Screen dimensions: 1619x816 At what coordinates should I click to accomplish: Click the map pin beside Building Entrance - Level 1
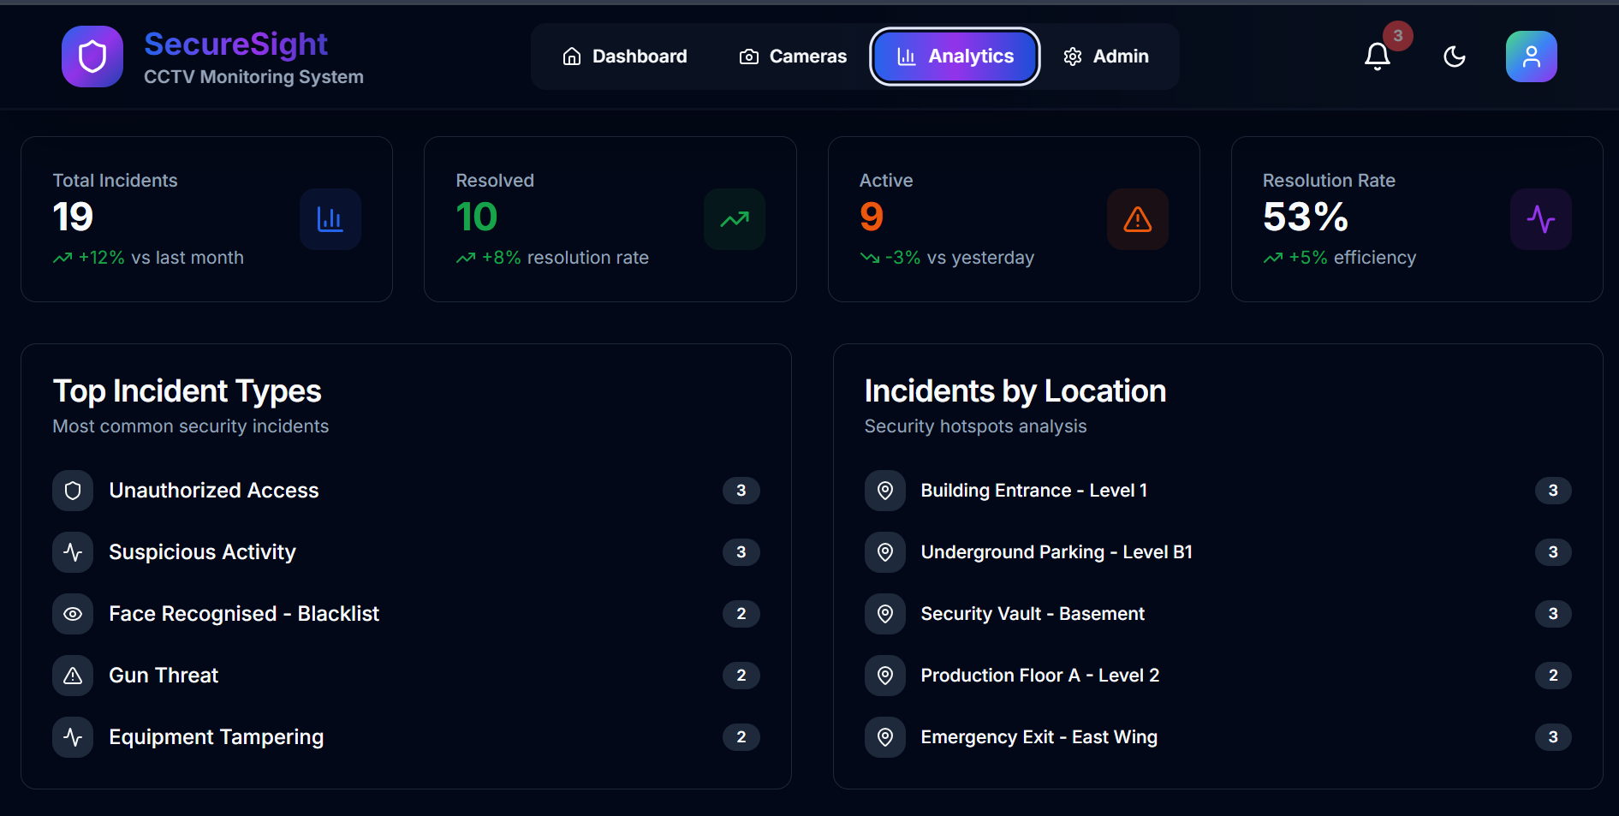click(x=885, y=491)
